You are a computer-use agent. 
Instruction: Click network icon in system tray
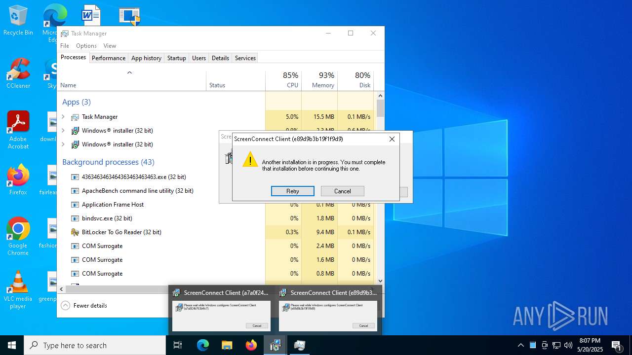[x=556, y=345]
